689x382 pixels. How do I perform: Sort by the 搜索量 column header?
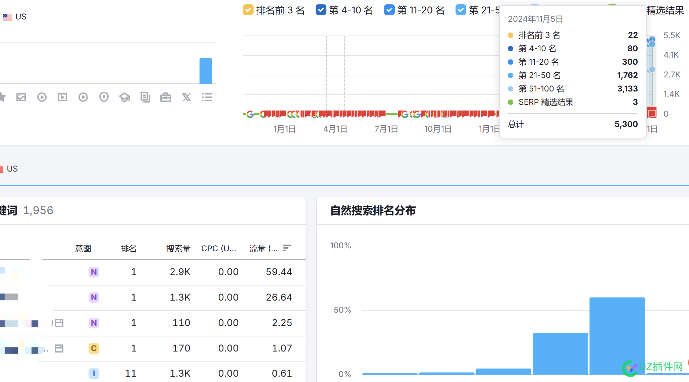tap(178, 249)
